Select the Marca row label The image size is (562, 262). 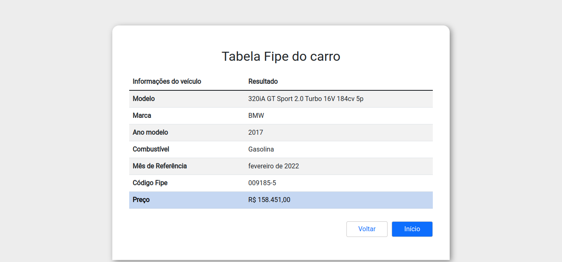[x=142, y=115]
